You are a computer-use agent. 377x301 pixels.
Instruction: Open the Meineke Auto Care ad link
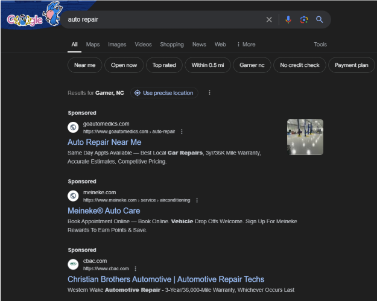(104, 211)
